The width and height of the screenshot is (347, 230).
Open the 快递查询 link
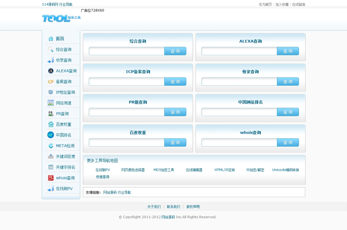103,177
